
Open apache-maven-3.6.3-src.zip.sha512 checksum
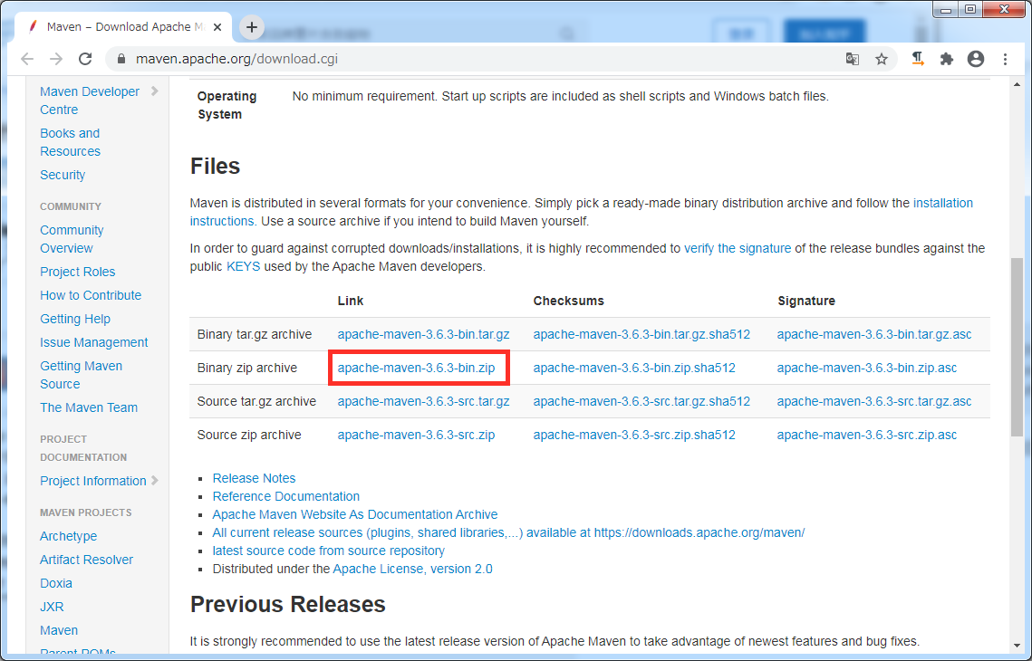tap(634, 436)
